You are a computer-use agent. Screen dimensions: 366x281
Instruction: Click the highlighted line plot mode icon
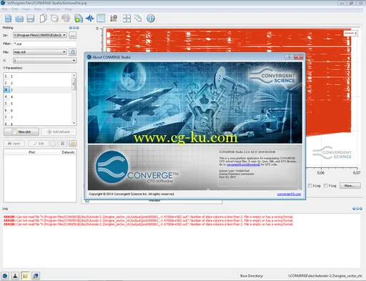(x=26, y=276)
